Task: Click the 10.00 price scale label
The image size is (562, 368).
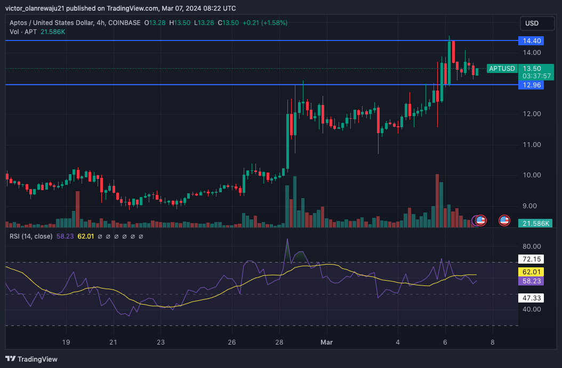Action: click(x=532, y=175)
